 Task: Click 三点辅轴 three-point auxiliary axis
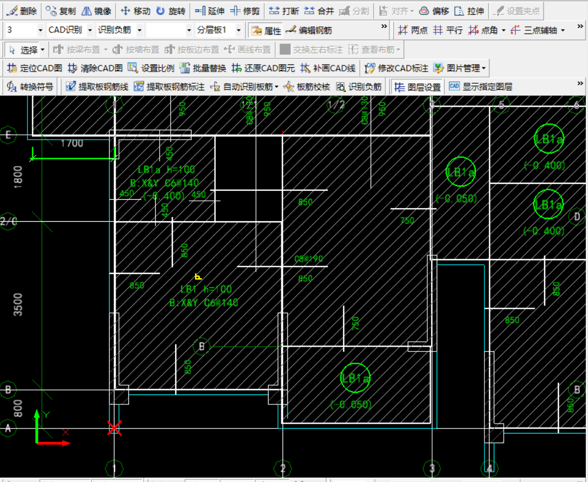pos(533,30)
